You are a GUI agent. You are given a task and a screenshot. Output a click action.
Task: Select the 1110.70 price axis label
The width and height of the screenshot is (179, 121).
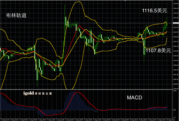176,32
